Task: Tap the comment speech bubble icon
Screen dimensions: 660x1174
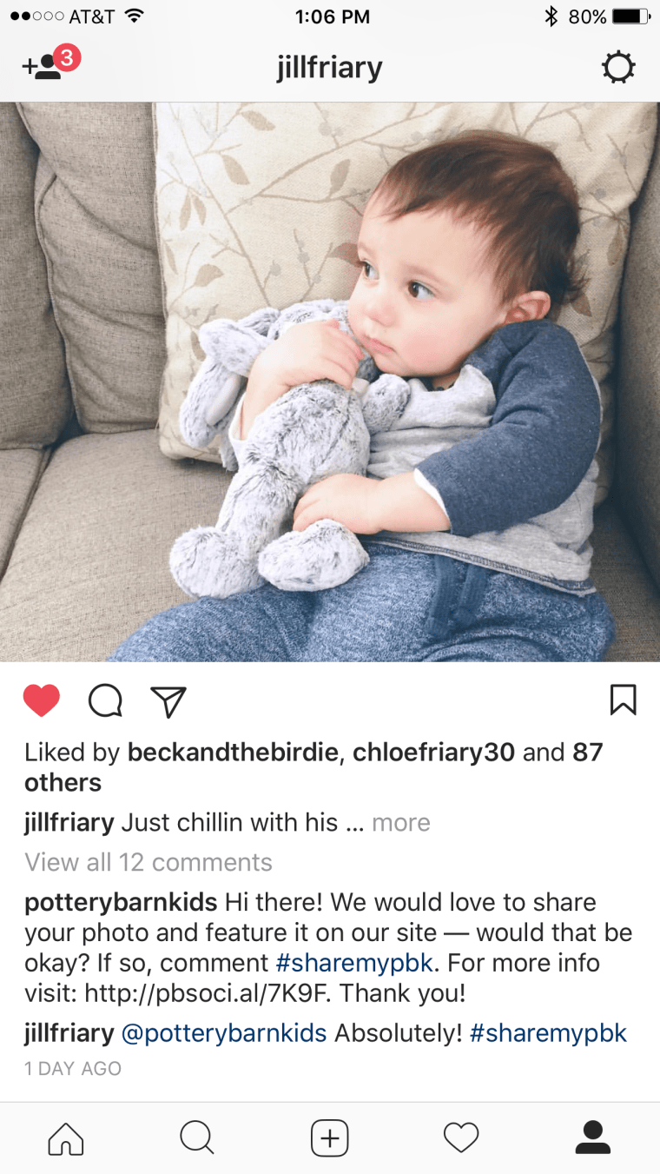Action: coord(106,700)
